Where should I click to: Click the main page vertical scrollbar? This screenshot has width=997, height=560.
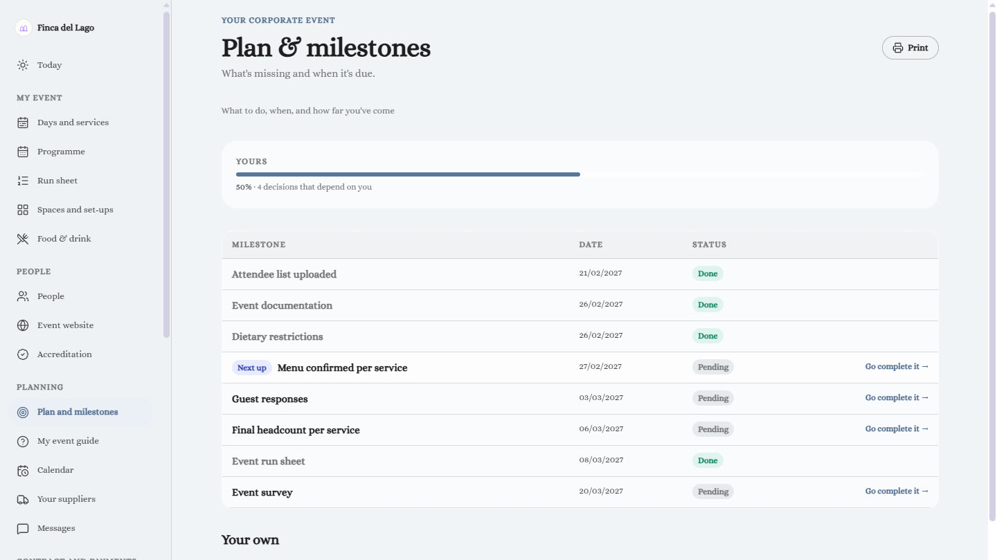click(x=992, y=267)
